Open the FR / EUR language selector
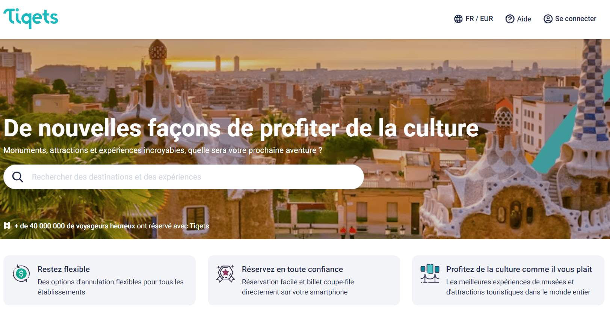The image size is (610, 314). point(474,19)
